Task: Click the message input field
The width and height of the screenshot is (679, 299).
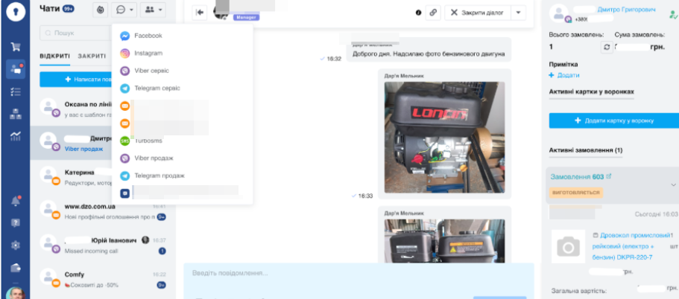Action: (358, 274)
